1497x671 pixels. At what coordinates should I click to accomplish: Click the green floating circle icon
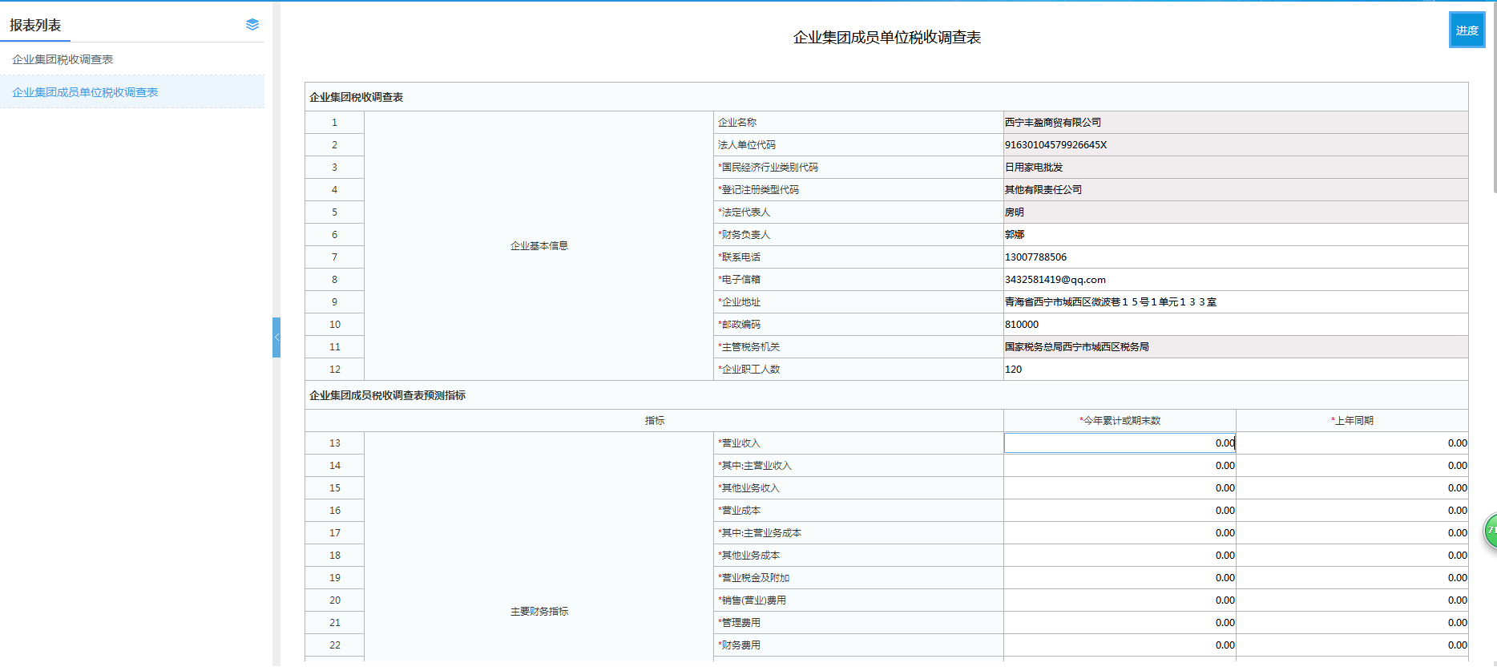[1491, 531]
